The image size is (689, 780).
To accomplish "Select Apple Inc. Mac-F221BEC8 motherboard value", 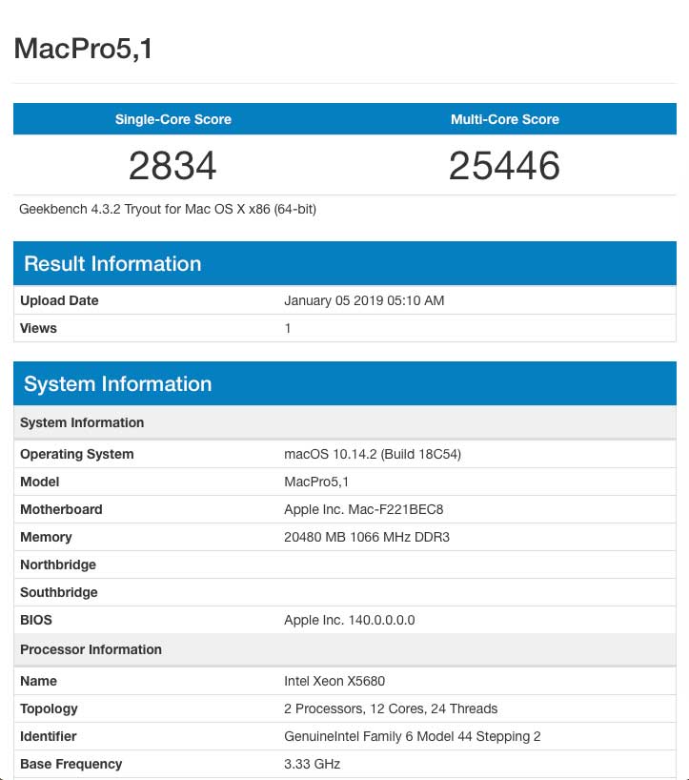I will click(x=363, y=509).
